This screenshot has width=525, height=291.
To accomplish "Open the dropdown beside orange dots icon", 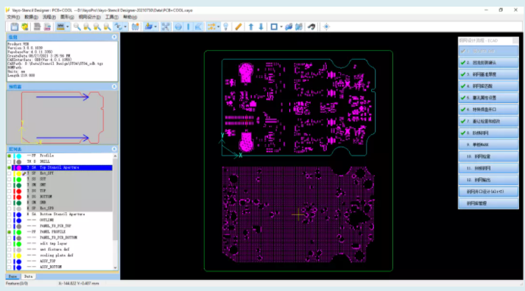I will [x=218, y=27].
